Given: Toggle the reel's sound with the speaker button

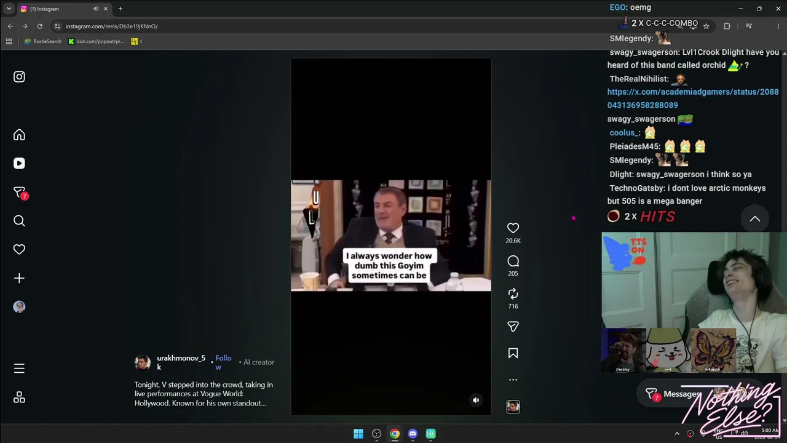Looking at the screenshot, I should [475, 400].
